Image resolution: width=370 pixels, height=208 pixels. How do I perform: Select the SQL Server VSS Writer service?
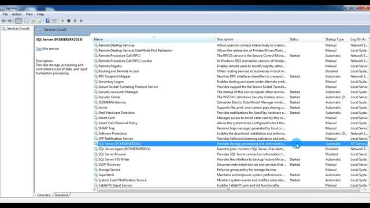tap(114, 159)
